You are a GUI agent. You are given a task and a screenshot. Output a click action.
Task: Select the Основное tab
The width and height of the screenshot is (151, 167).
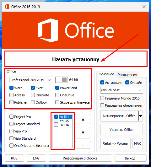106,74
